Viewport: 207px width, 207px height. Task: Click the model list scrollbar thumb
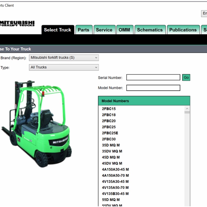(x=187, y=112)
